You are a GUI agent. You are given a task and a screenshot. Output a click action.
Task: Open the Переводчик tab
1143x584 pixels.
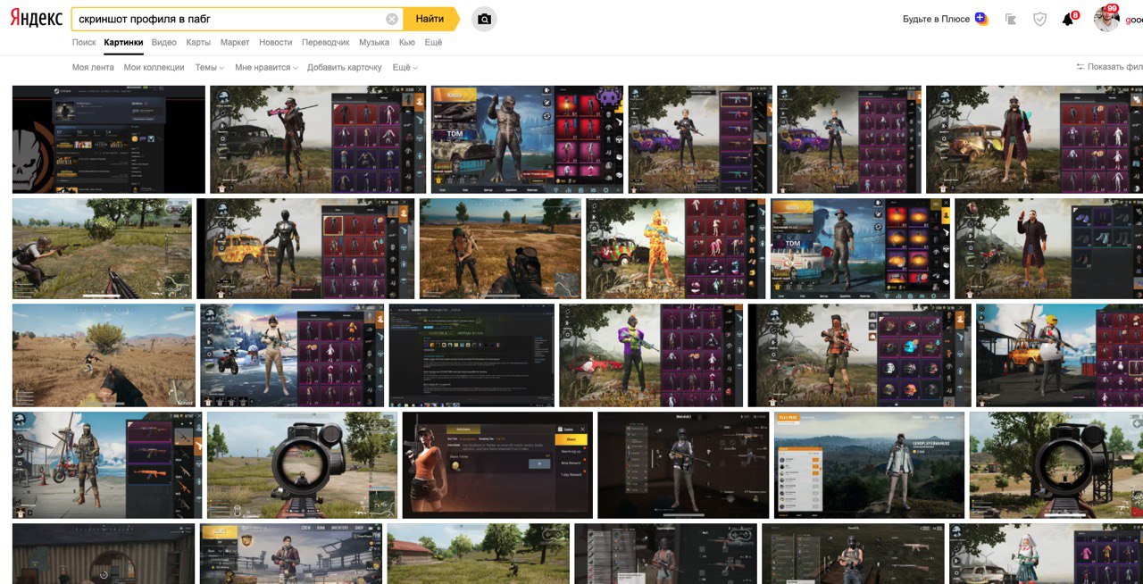[326, 42]
